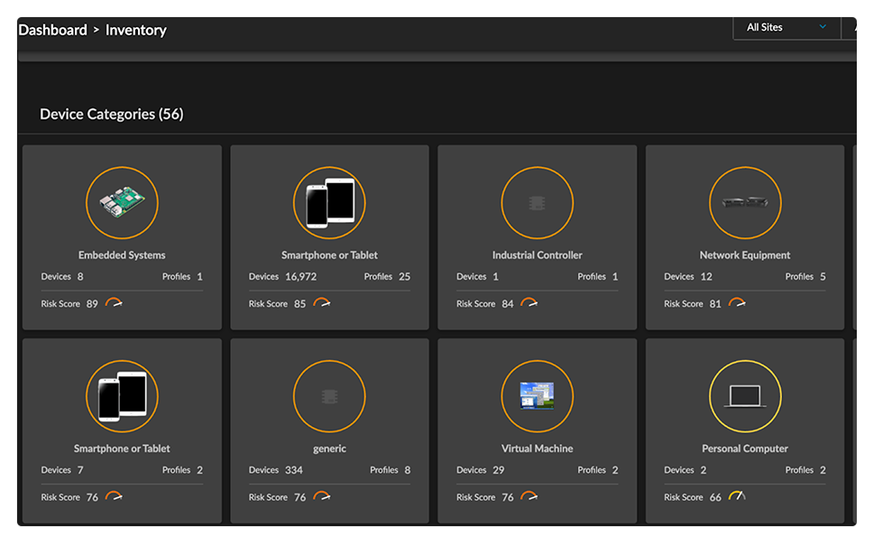The width and height of the screenshot is (873, 546).
Task: Open the Virtual Machine card title
Action: point(537,449)
